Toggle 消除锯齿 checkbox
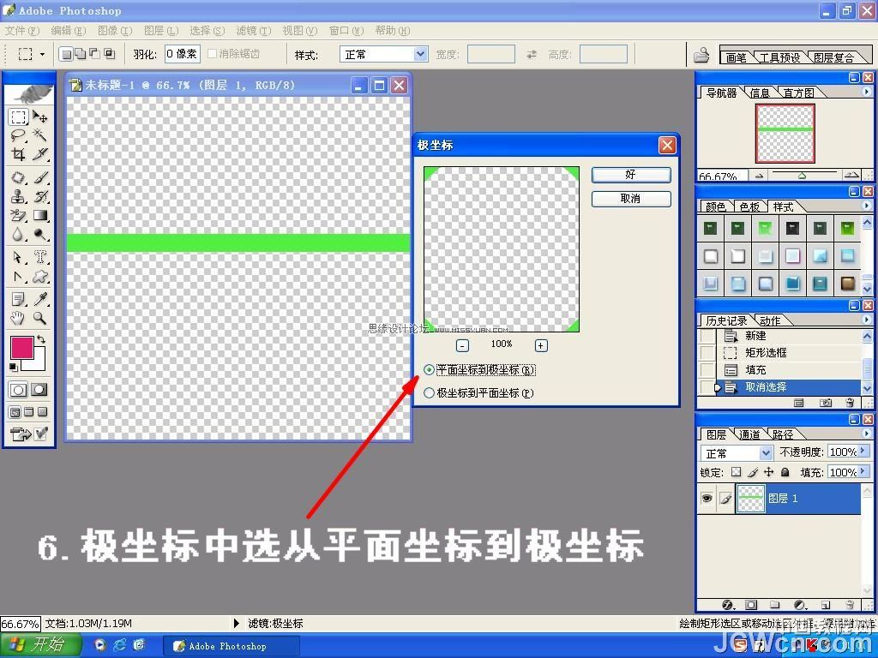 pos(213,54)
